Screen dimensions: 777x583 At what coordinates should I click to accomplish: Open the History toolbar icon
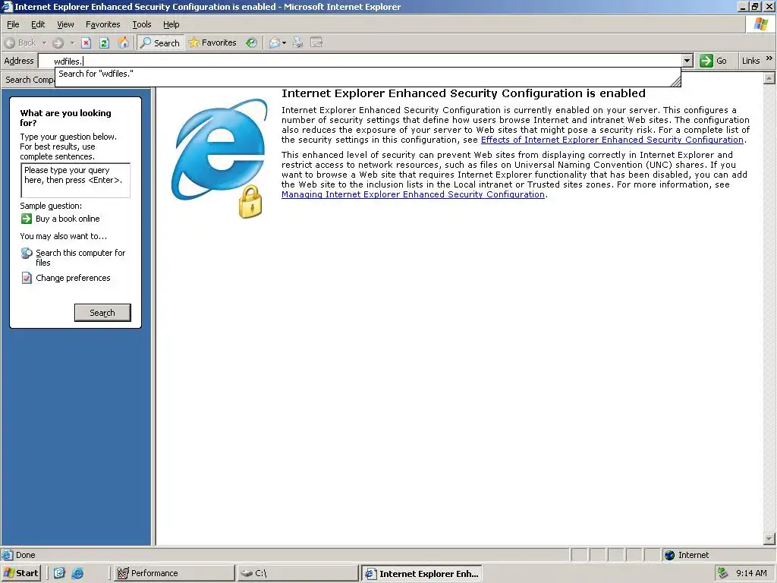(252, 43)
